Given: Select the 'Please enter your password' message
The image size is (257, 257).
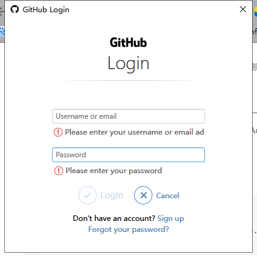Looking at the screenshot, I should click(x=114, y=171).
